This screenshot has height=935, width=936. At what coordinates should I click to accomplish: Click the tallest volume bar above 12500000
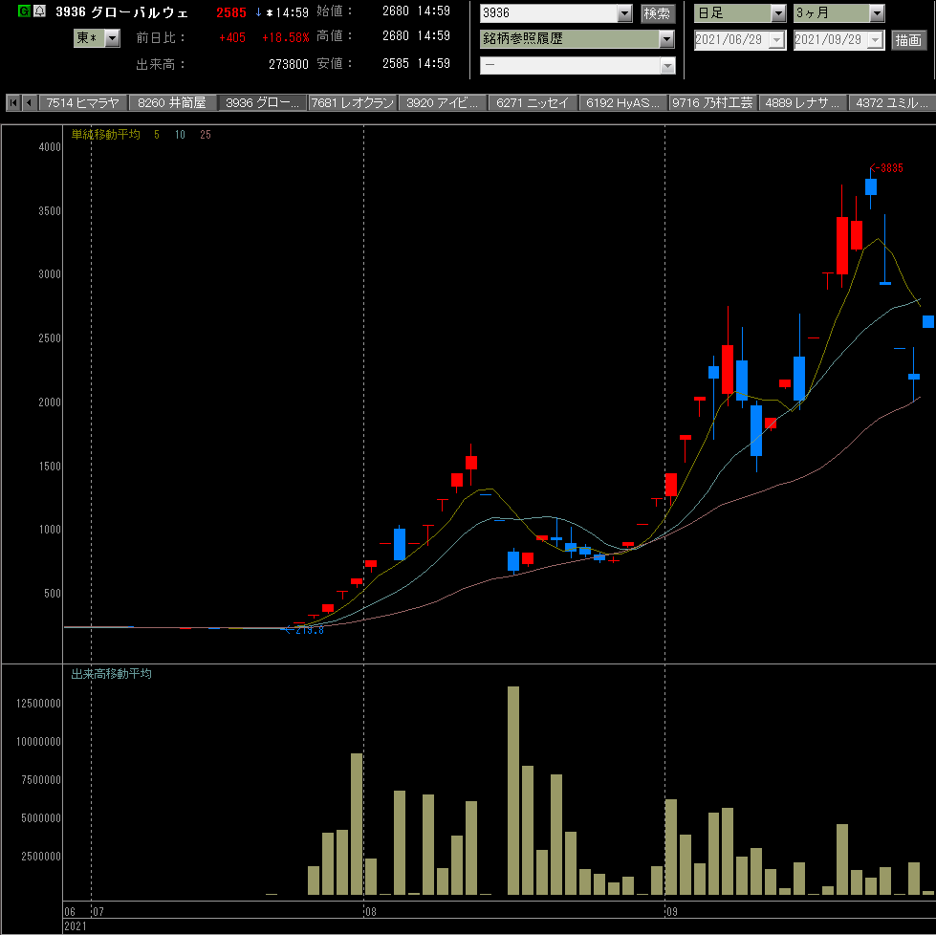point(513,791)
